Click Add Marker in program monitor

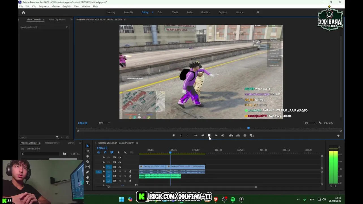pos(174,135)
